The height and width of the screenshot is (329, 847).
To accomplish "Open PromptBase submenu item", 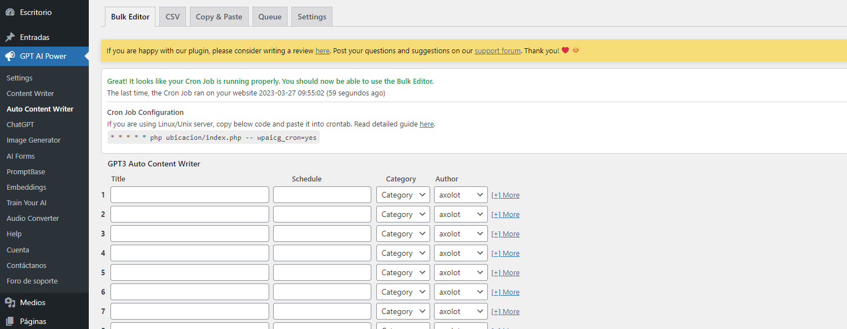I will (x=26, y=171).
